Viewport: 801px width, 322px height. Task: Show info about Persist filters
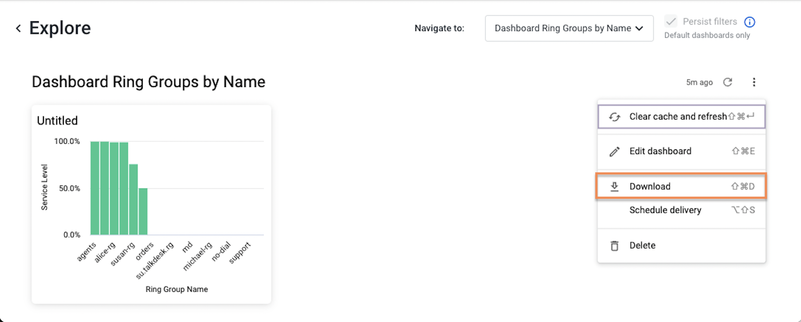(749, 22)
